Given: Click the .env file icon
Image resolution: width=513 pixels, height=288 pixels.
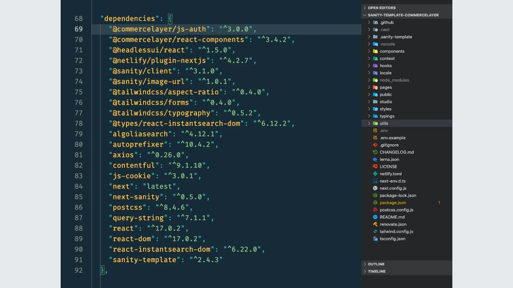Looking at the screenshot, I should click(375, 131).
